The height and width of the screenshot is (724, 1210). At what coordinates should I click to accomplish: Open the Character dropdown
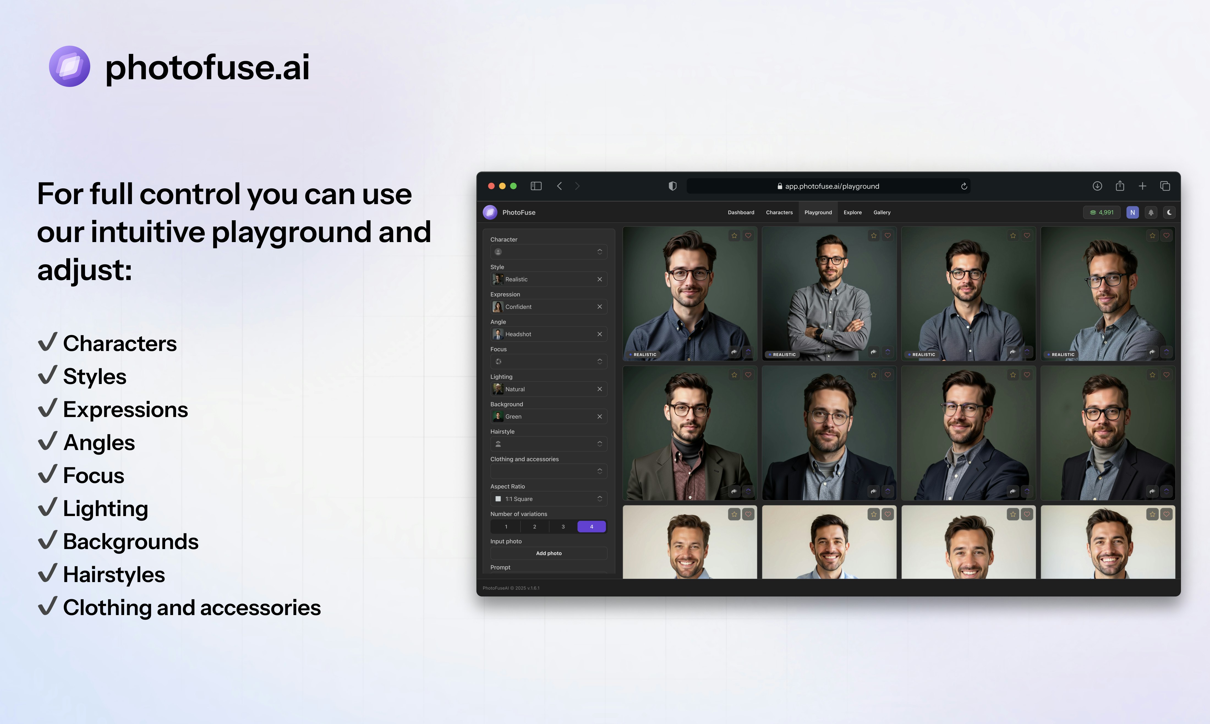click(548, 252)
